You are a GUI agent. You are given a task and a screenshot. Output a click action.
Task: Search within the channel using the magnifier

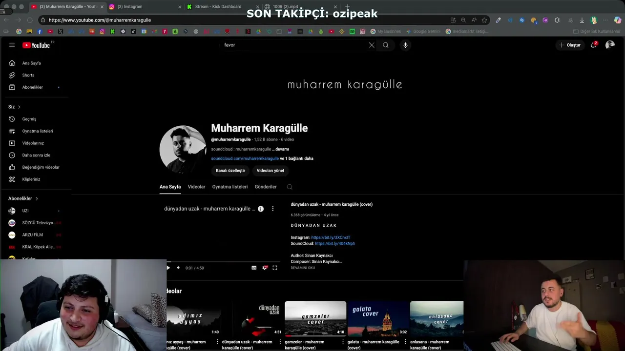[x=290, y=187]
